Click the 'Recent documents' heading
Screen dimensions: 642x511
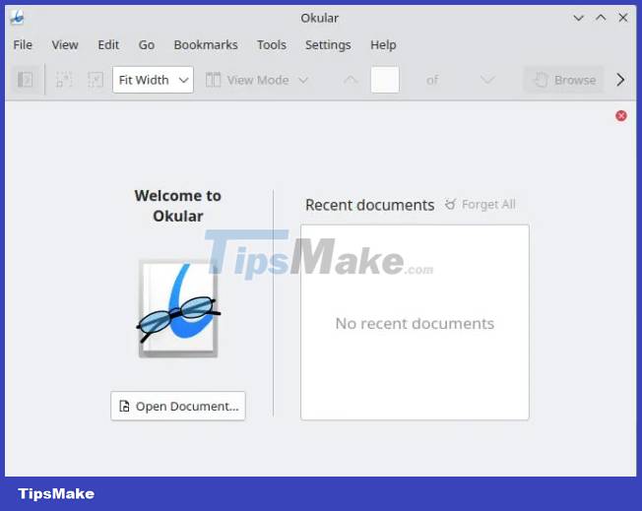pyautogui.click(x=369, y=205)
